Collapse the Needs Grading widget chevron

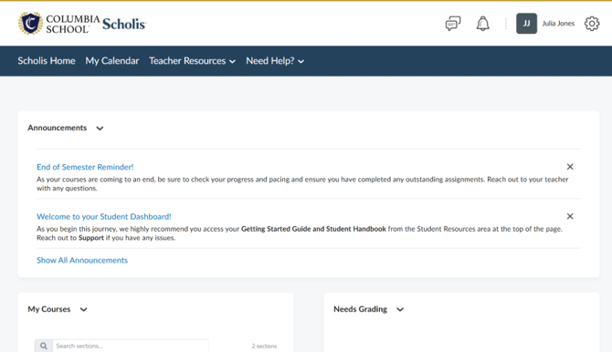point(400,309)
